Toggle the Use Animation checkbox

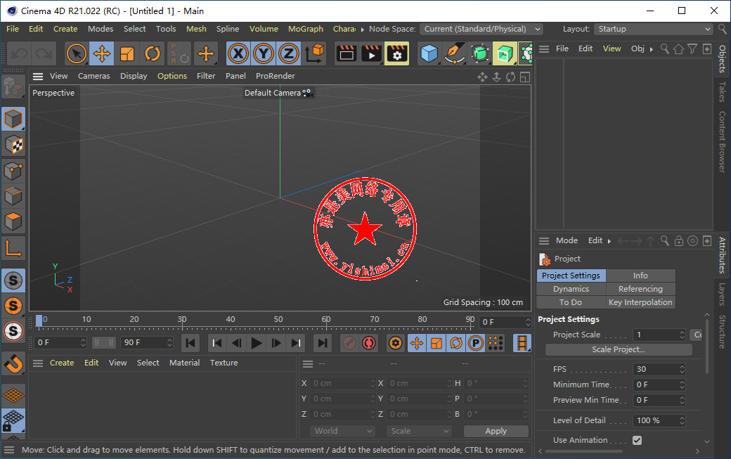tap(637, 440)
